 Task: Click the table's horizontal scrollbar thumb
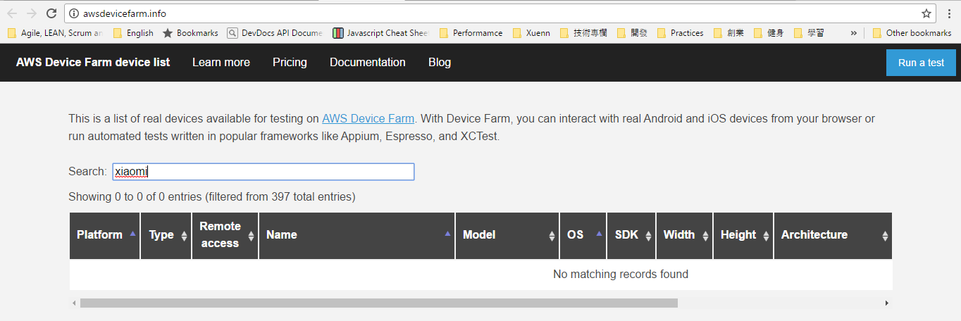click(378, 303)
